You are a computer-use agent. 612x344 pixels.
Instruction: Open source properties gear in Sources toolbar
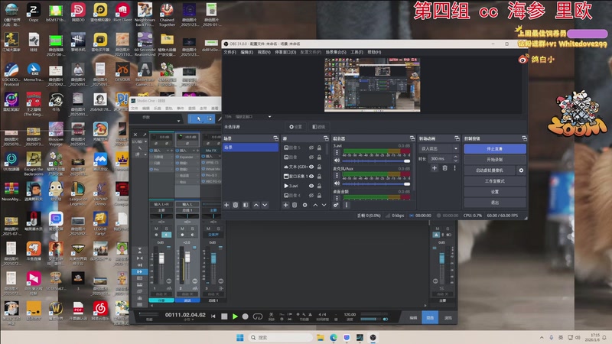point(304,205)
